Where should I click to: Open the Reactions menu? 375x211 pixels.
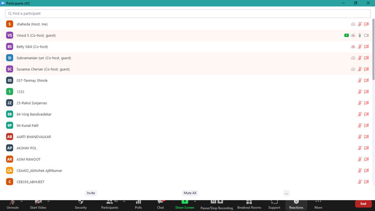[296, 204]
